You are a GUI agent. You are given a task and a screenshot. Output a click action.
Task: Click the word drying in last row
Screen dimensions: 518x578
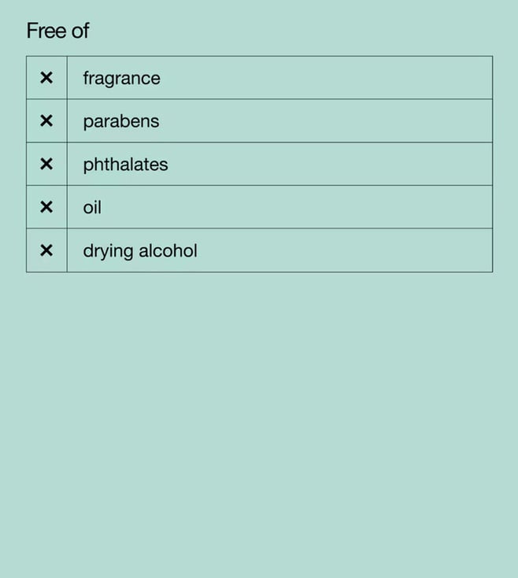(x=108, y=252)
